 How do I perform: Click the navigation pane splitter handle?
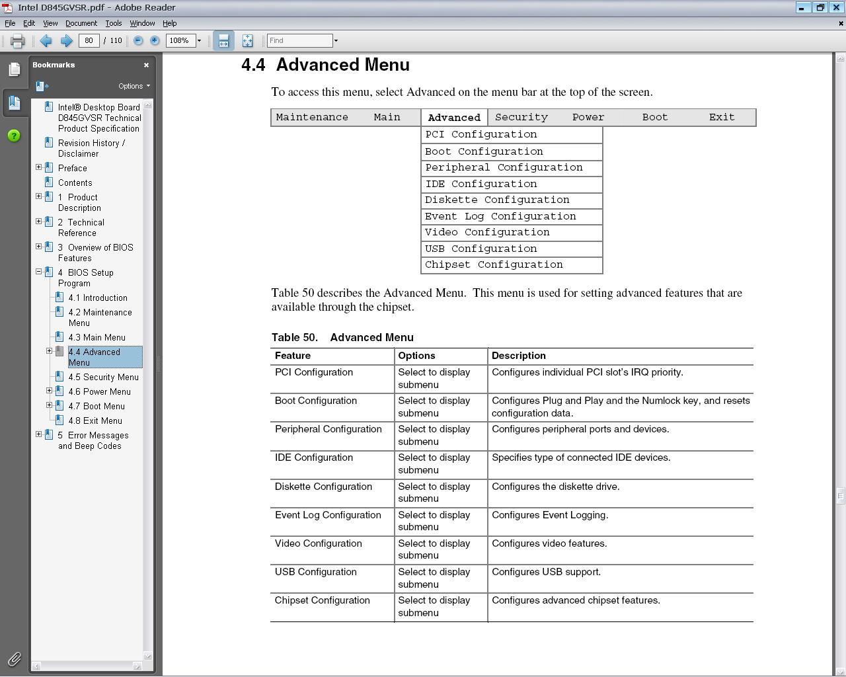tap(159, 364)
